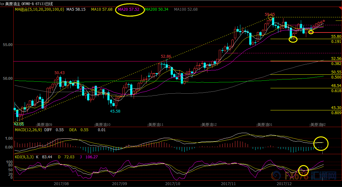
Task: Open the MACD(12,26,9) indicator settings label
Action: [x=28, y=130]
